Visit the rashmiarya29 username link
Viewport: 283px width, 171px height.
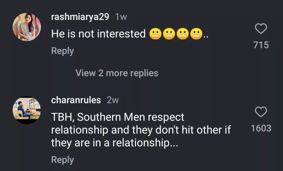(x=80, y=17)
